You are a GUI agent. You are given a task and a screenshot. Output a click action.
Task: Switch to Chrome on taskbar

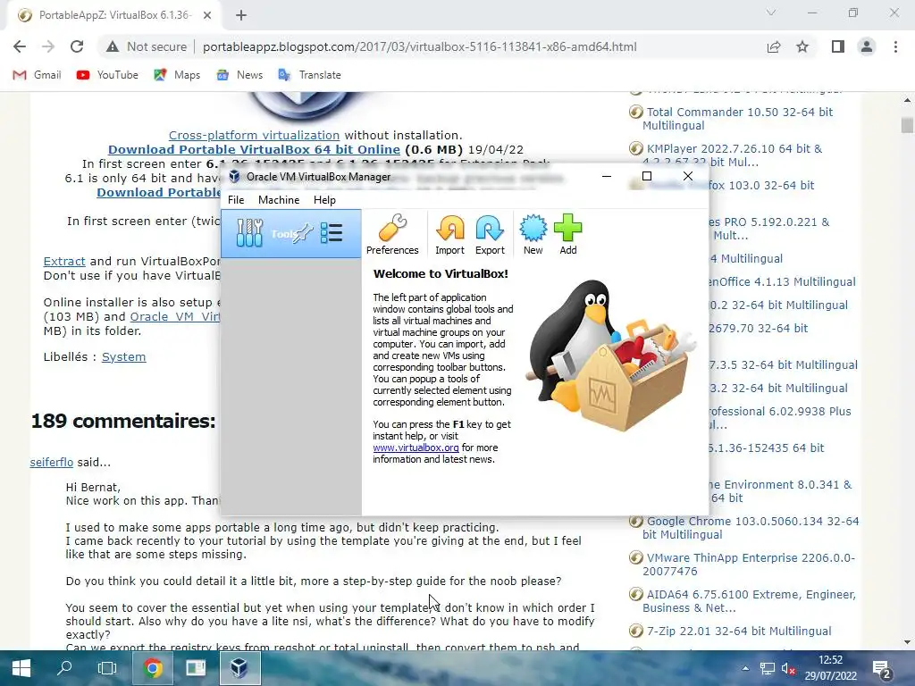(153, 668)
